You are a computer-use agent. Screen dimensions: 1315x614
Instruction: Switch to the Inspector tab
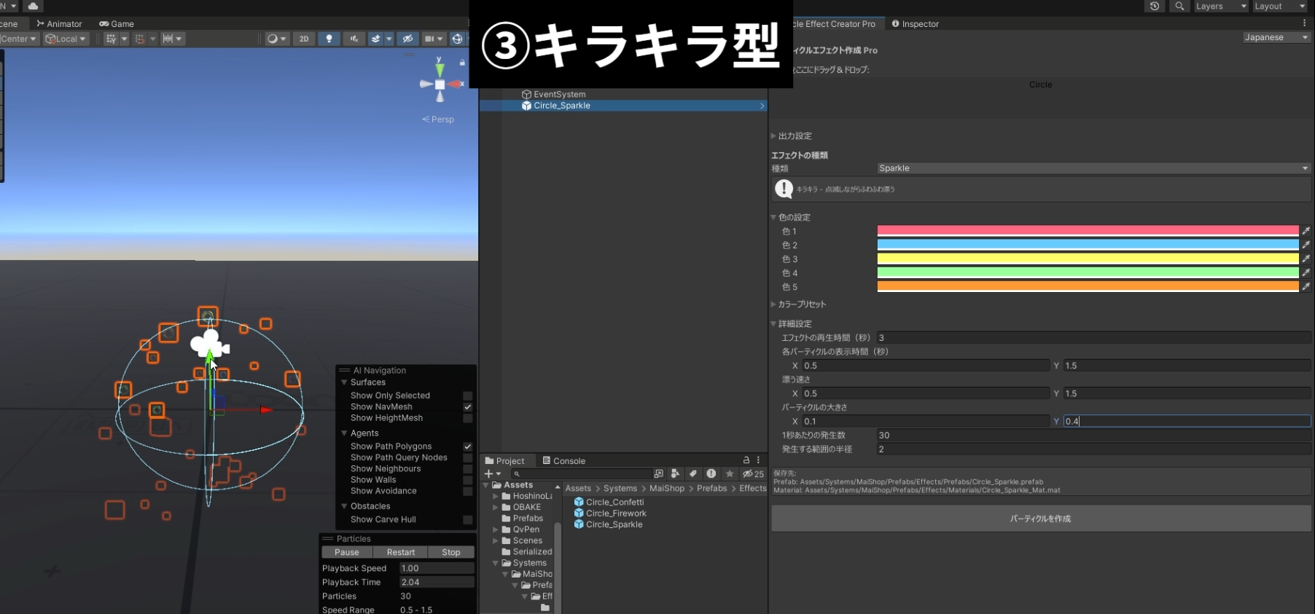point(915,24)
